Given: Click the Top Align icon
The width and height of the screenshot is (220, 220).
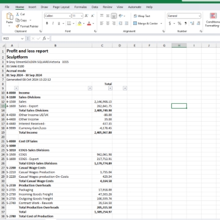Looking at the screenshot, I should click(101, 16).
